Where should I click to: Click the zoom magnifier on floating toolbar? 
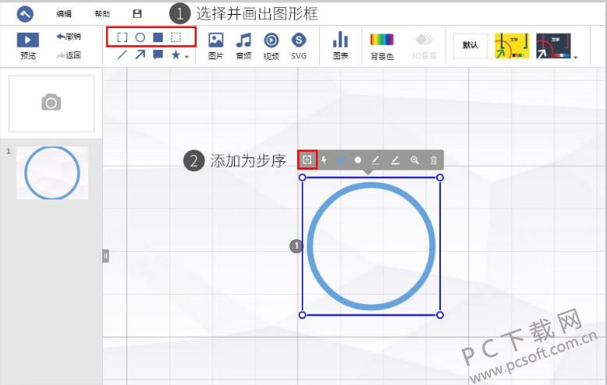point(415,160)
